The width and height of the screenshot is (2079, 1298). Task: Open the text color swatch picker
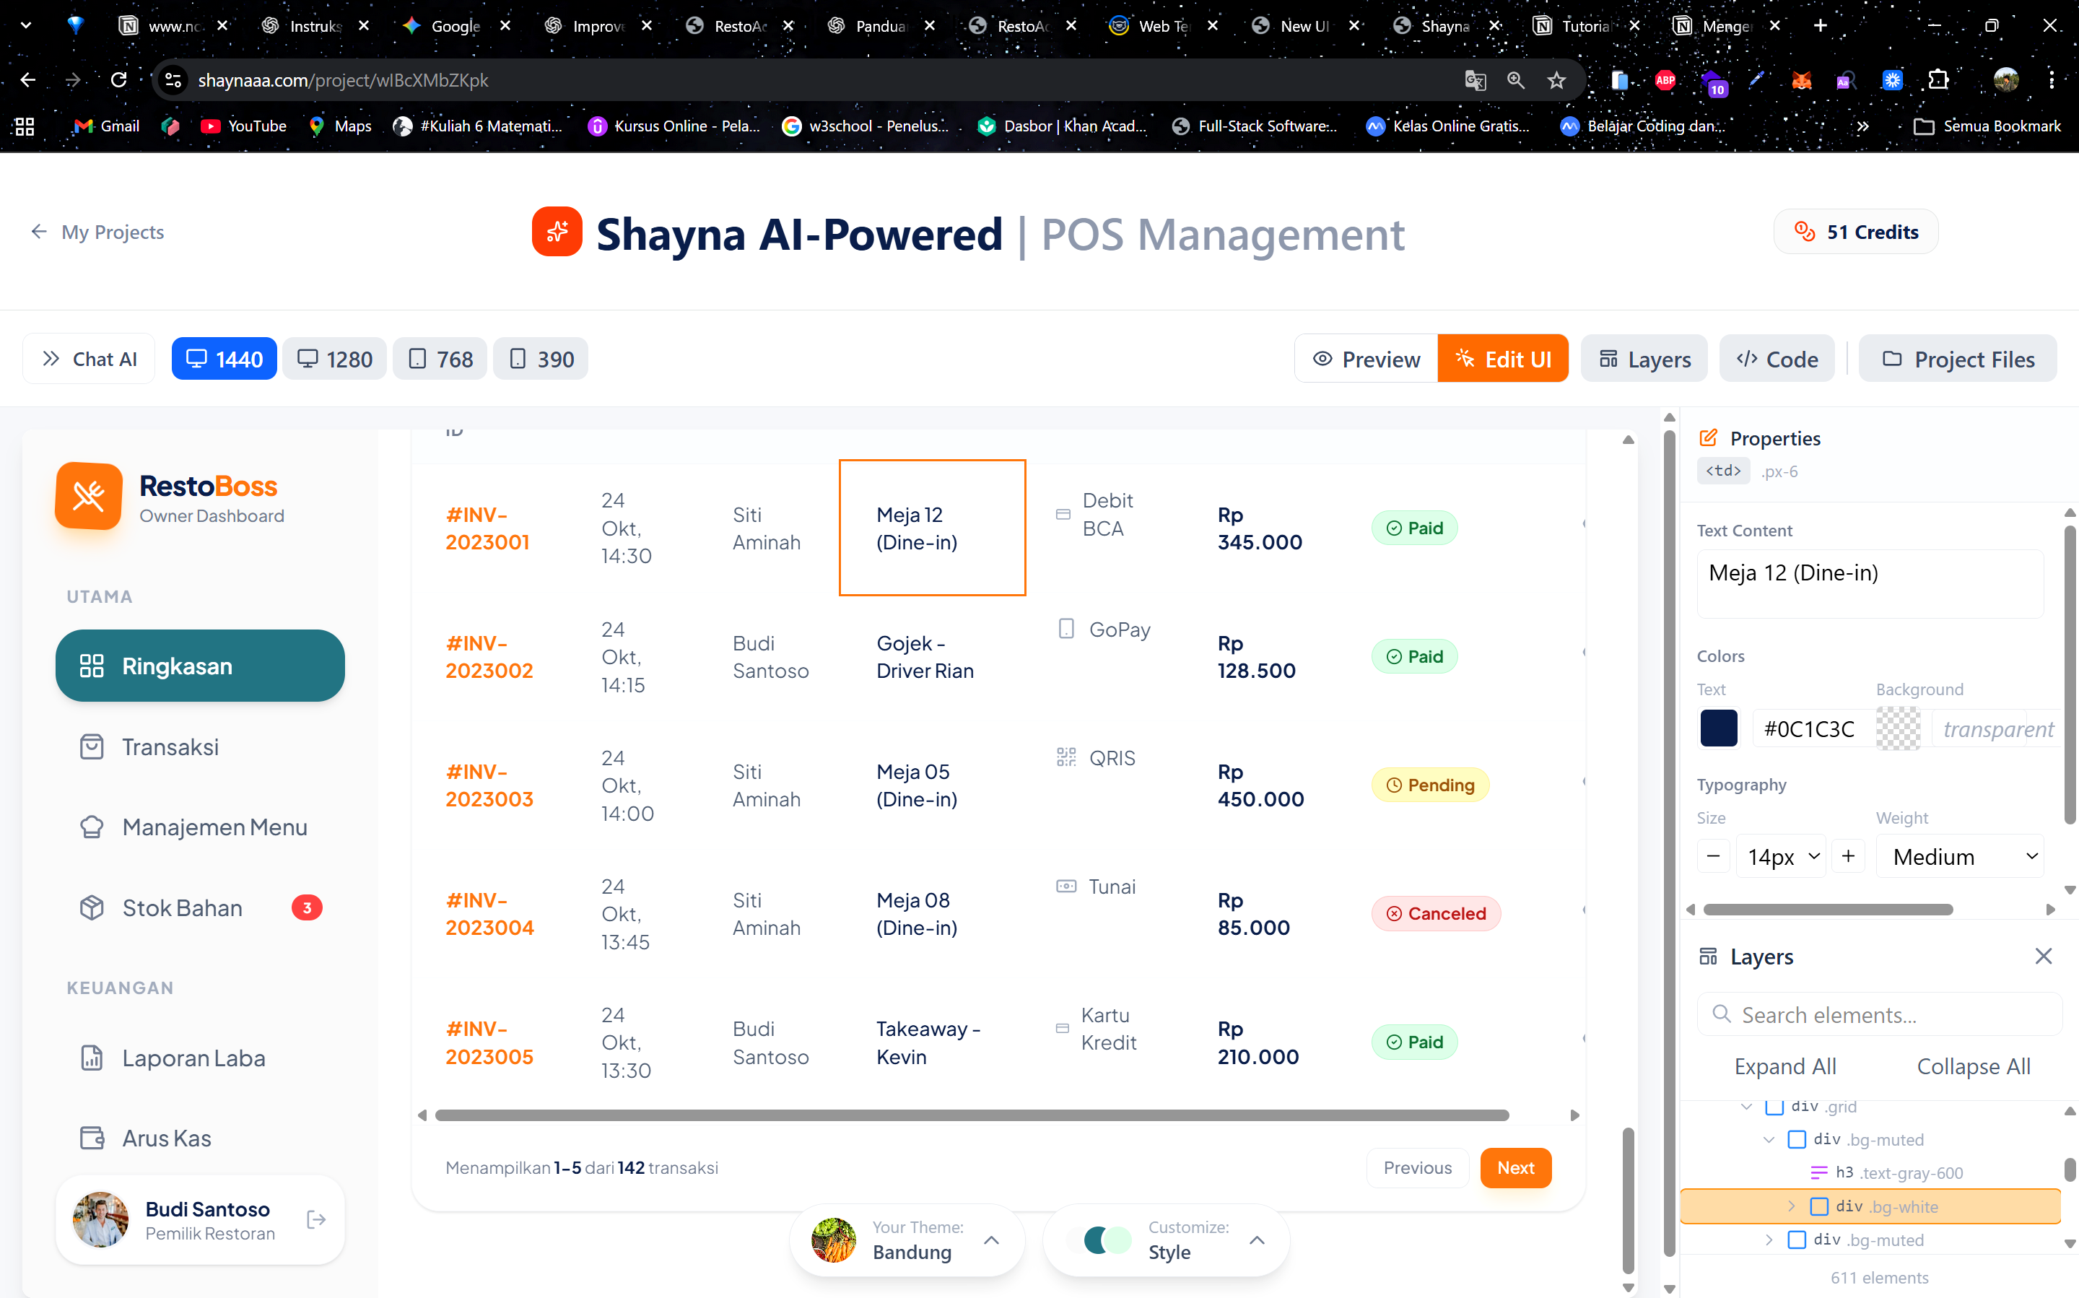(x=1719, y=728)
